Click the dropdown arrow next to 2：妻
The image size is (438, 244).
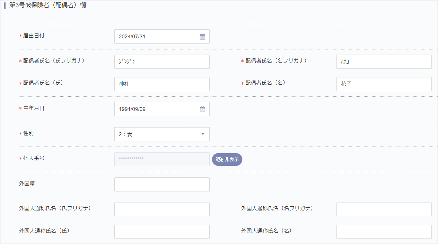click(203, 134)
